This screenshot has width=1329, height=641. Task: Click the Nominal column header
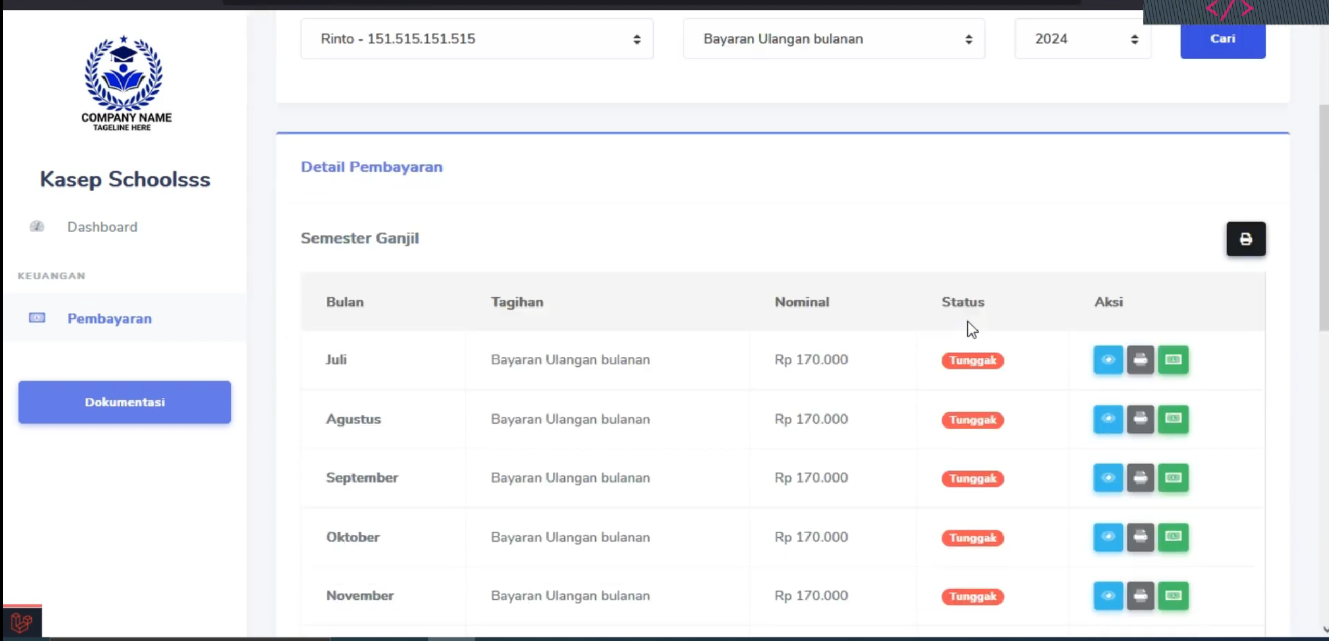[x=802, y=302]
